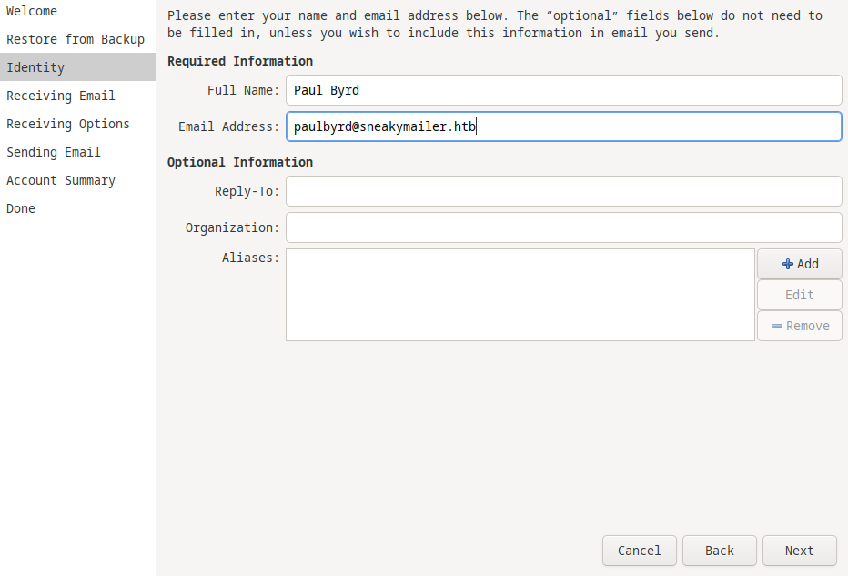Go to the Welcome step in the sidebar
The width and height of the screenshot is (848, 576).
click(x=32, y=11)
